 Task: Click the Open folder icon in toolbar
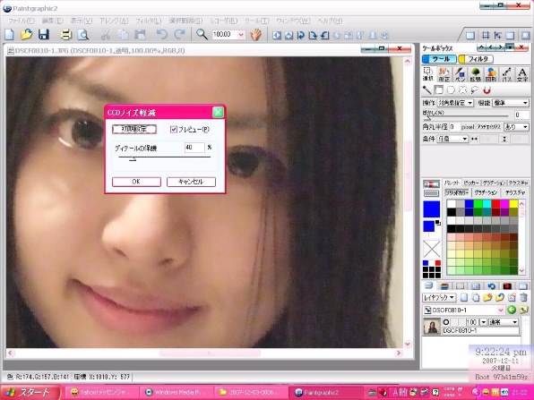tap(26, 34)
